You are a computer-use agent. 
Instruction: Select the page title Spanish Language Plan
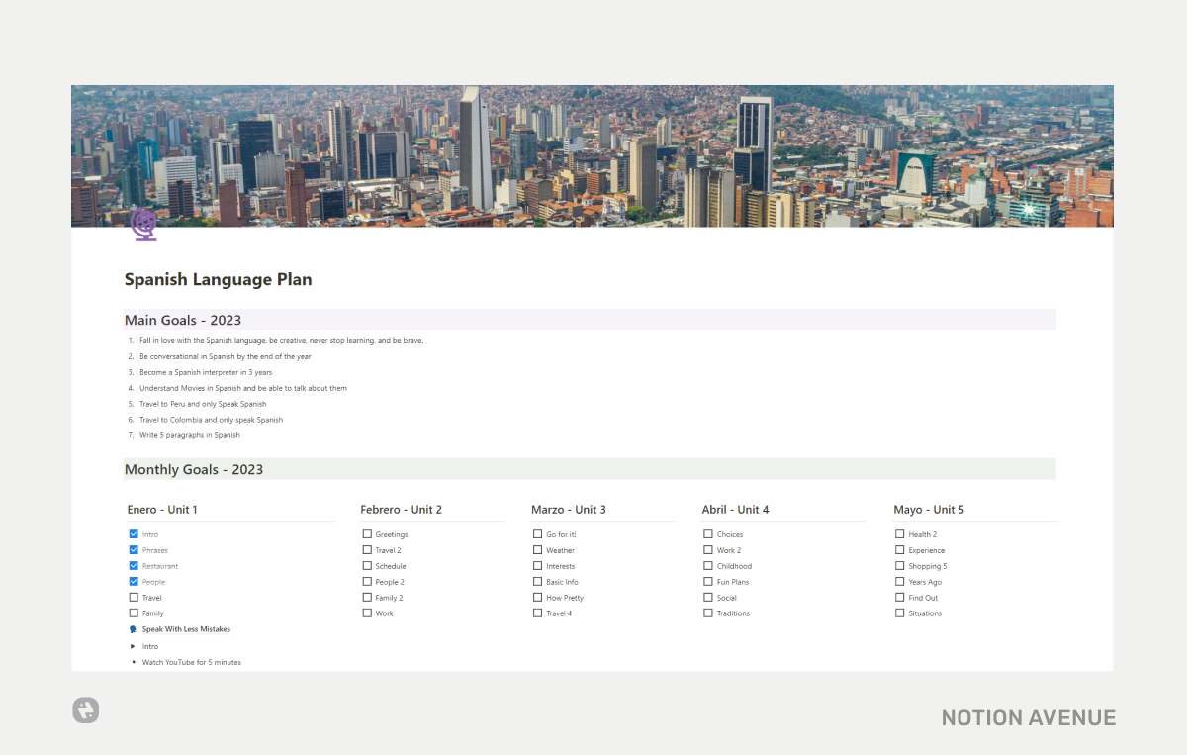coord(218,279)
